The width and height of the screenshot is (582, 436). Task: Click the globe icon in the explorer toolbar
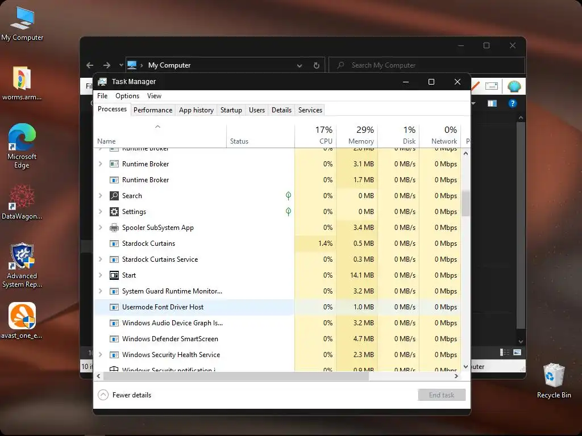point(514,86)
